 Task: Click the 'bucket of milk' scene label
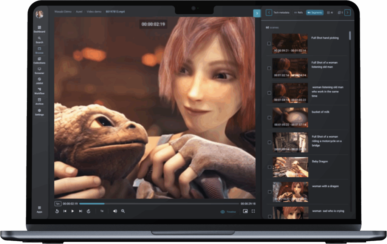pyautogui.click(x=320, y=112)
